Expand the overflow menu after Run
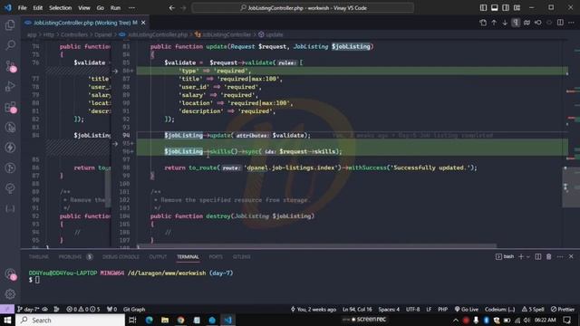The image size is (580, 326). pos(131,8)
